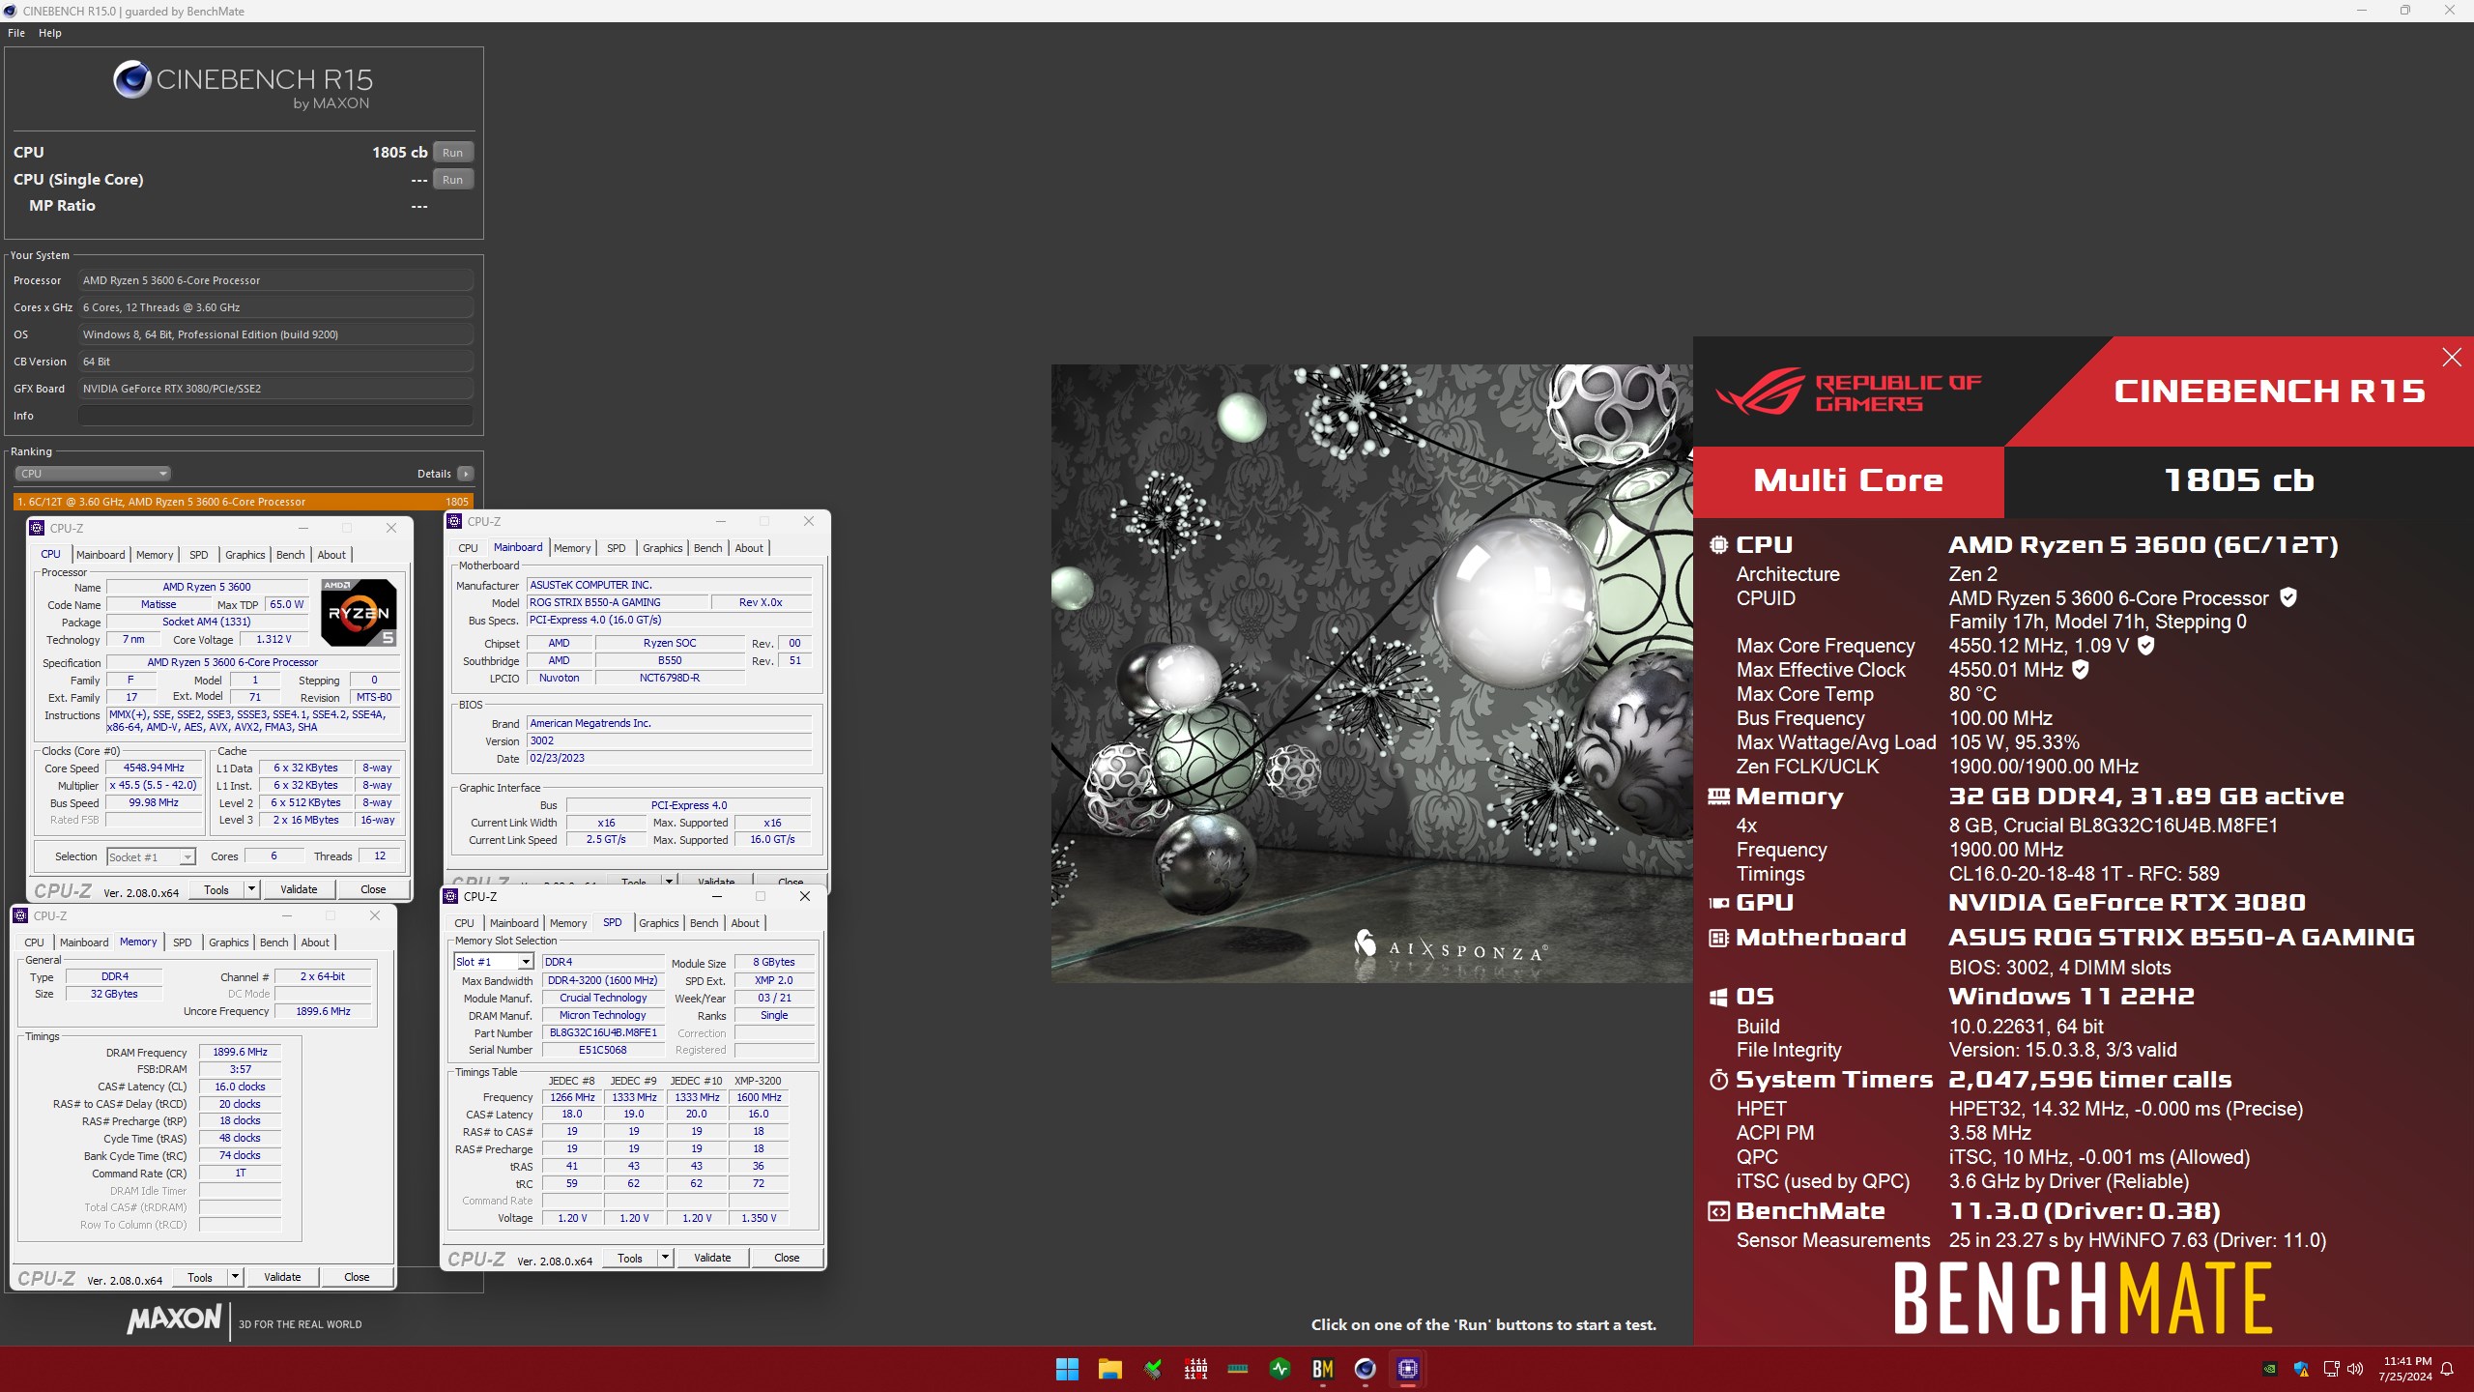Screen dimensions: 2474x1392
Task: Open the File menu
Action: coord(16,33)
